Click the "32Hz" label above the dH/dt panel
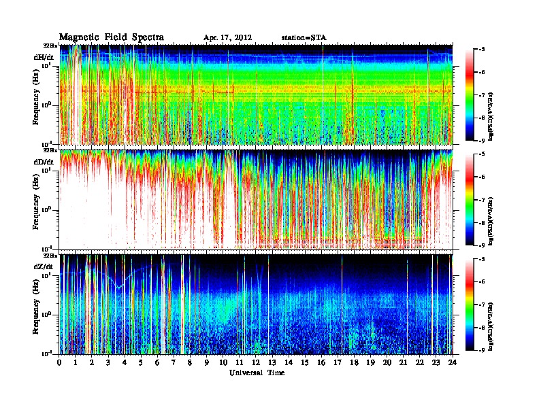539x416 pixels. click(50, 46)
